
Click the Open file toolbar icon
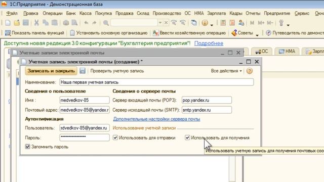[17, 23]
